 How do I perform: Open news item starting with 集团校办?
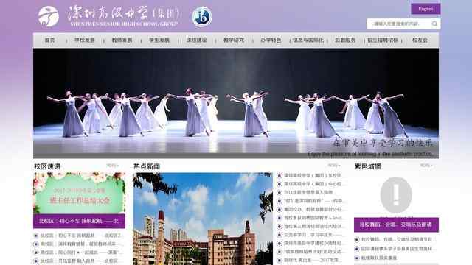[313, 209]
